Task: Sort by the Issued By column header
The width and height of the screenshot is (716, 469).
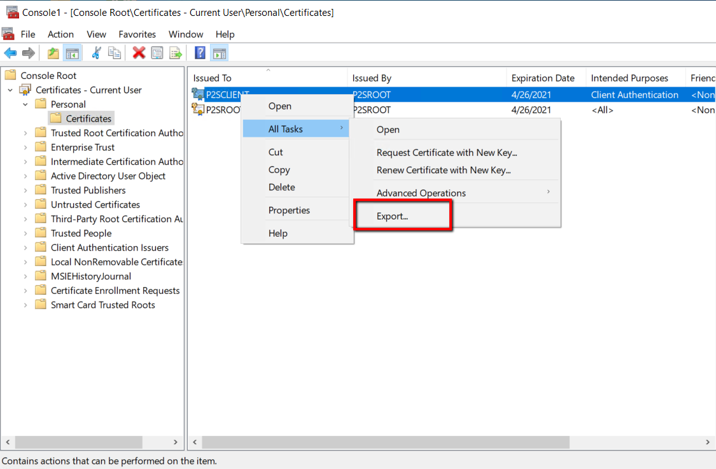Action: (427, 78)
